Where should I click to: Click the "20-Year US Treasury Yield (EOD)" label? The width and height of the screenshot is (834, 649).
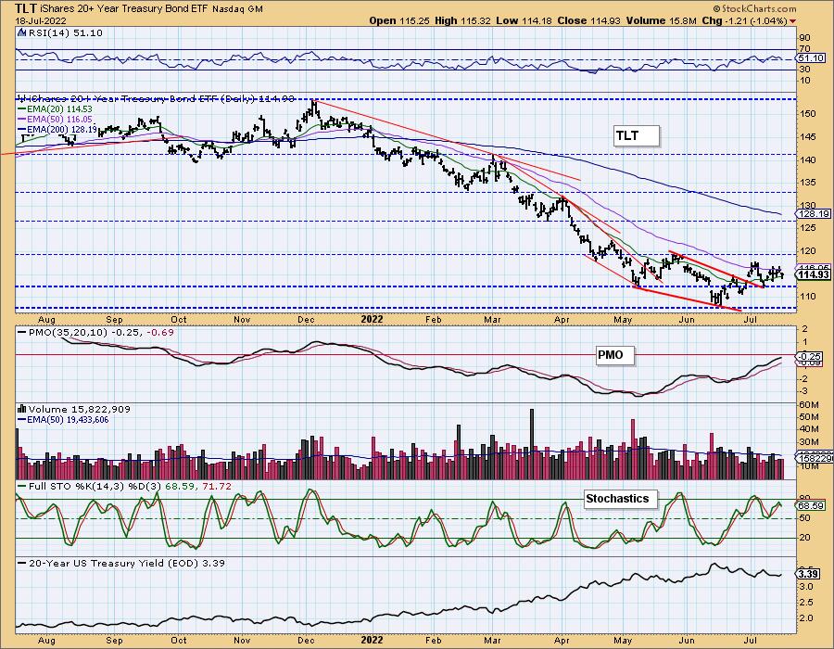click(x=114, y=564)
